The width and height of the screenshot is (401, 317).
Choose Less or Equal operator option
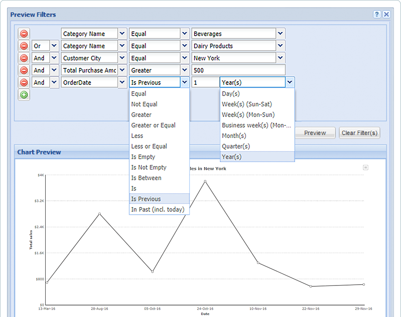(x=159, y=146)
